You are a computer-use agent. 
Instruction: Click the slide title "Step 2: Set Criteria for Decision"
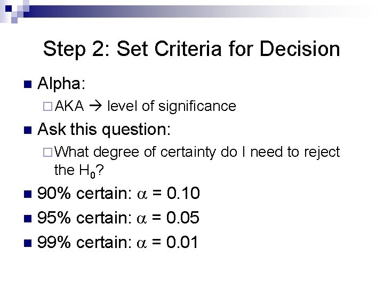tap(191, 49)
